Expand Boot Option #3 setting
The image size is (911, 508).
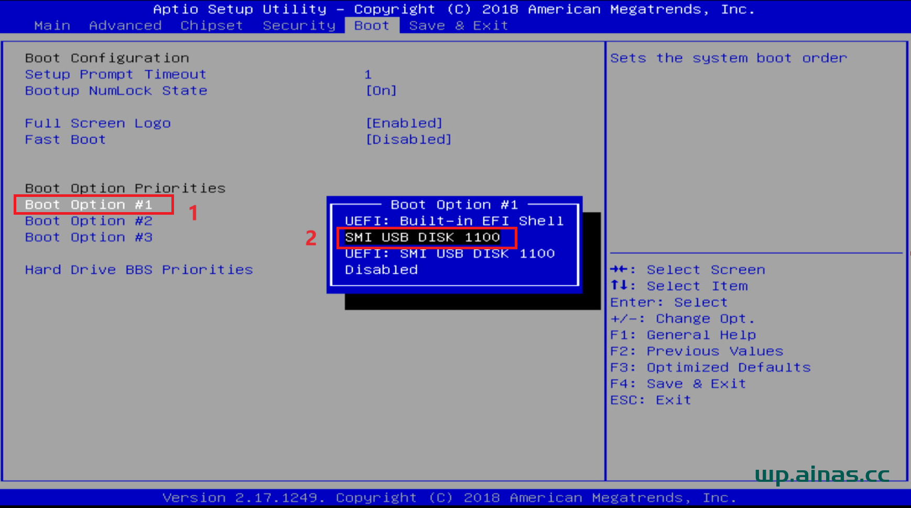(89, 237)
